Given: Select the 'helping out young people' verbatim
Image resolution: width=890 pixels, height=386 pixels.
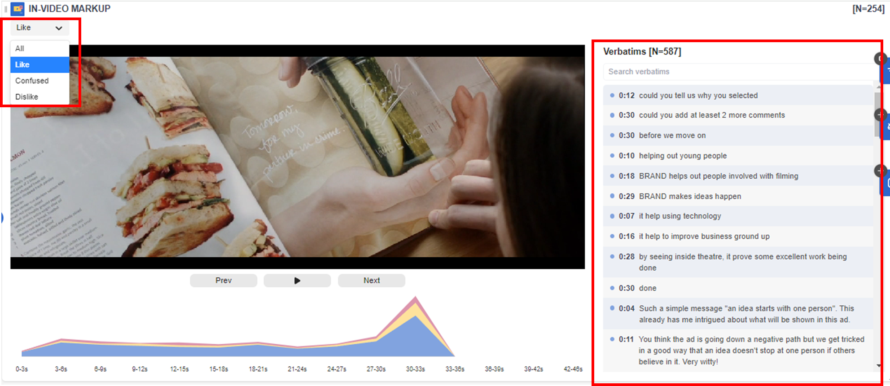Looking at the screenshot, I should coord(738,156).
